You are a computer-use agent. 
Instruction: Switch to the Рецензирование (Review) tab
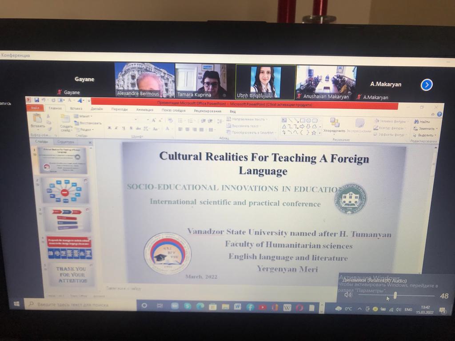coord(208,111)
